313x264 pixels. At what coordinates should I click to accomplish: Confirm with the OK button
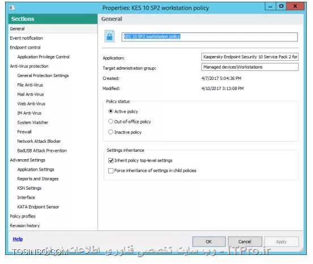[209, 242]
